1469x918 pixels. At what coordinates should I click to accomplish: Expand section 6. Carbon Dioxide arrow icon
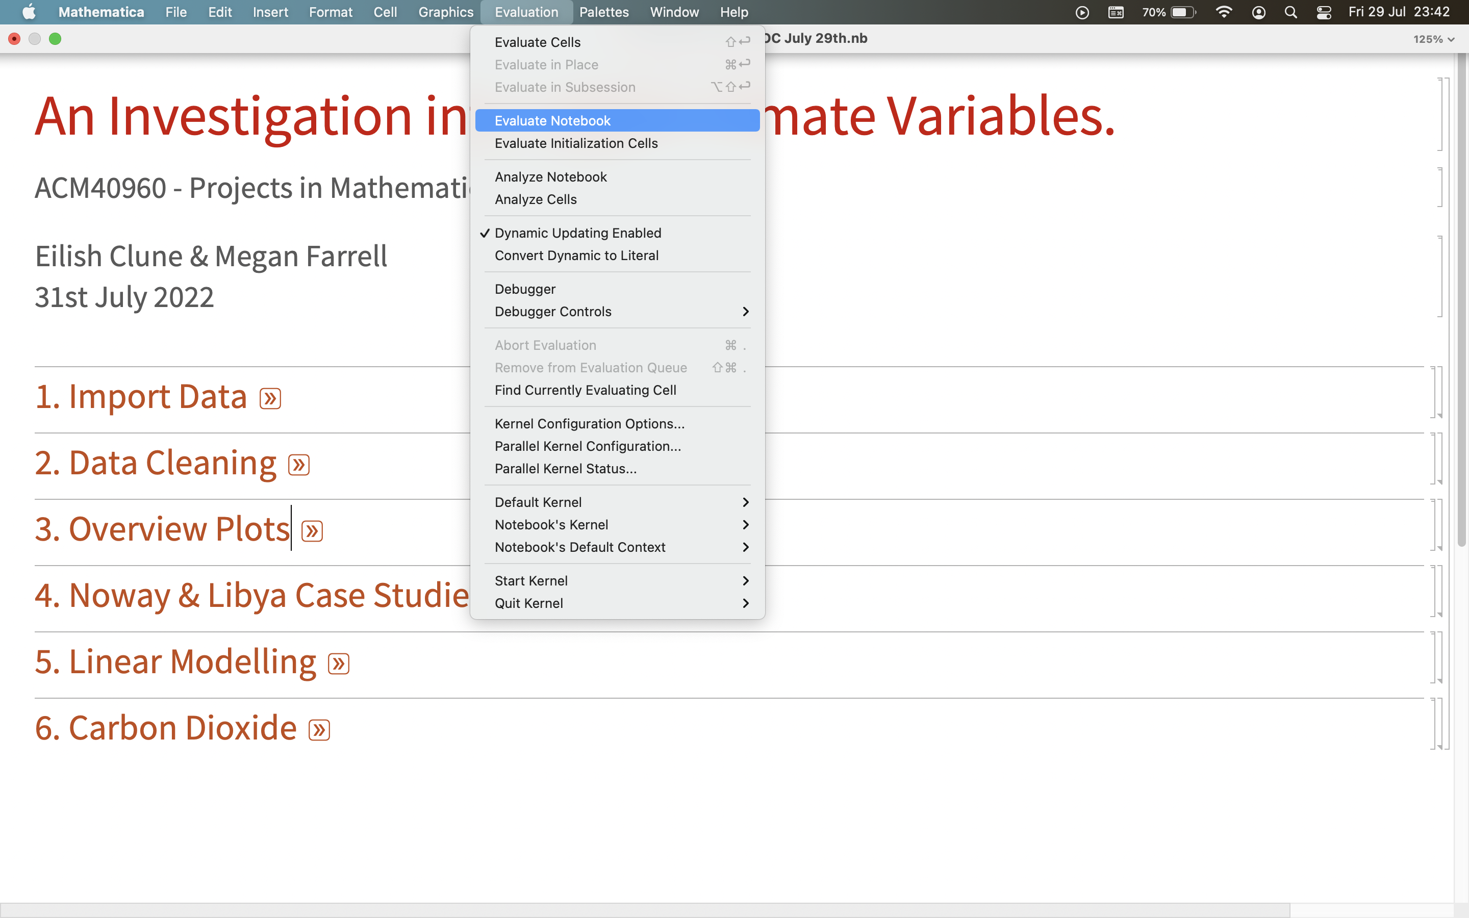point(319,730)
